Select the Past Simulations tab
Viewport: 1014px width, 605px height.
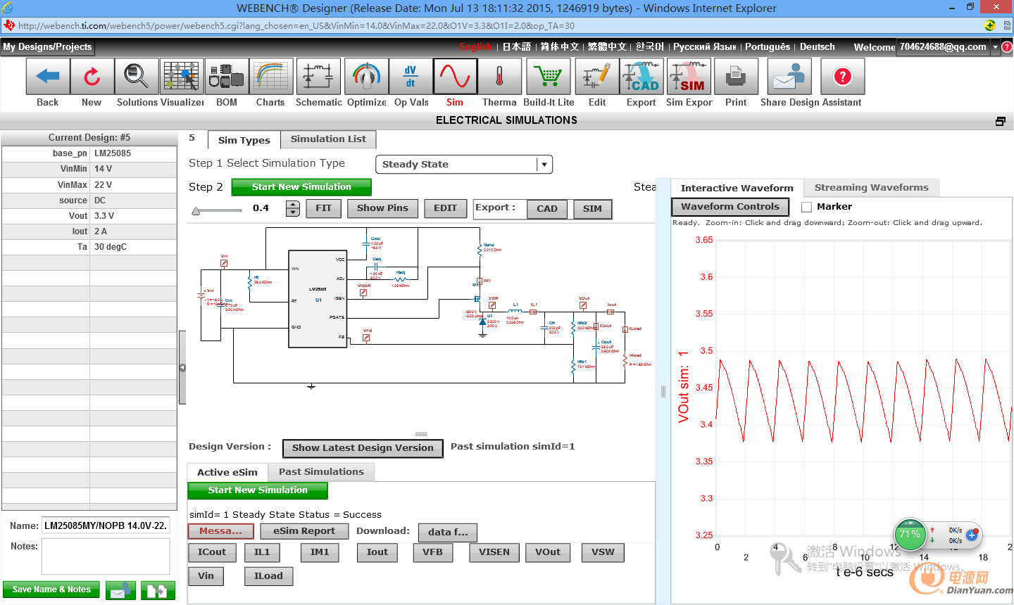click(x=321, y=471)
